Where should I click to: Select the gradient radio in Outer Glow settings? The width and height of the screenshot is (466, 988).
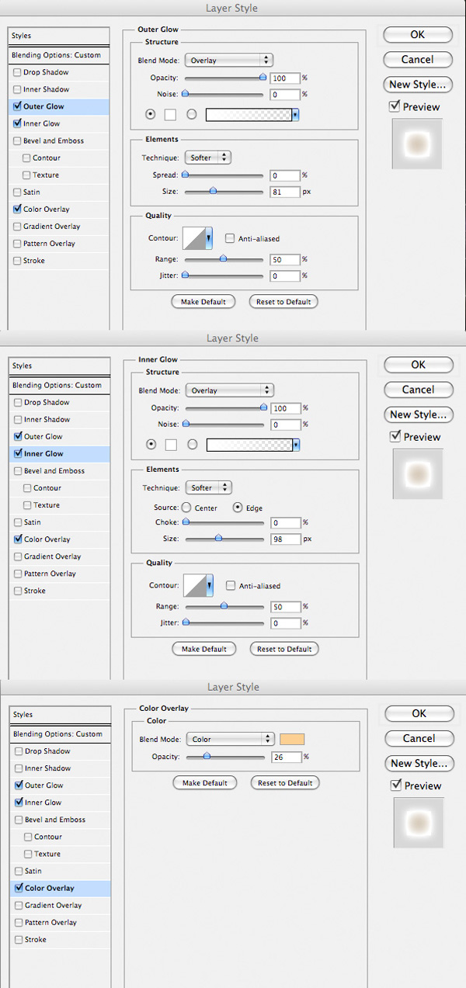click(x=191, y=115)
